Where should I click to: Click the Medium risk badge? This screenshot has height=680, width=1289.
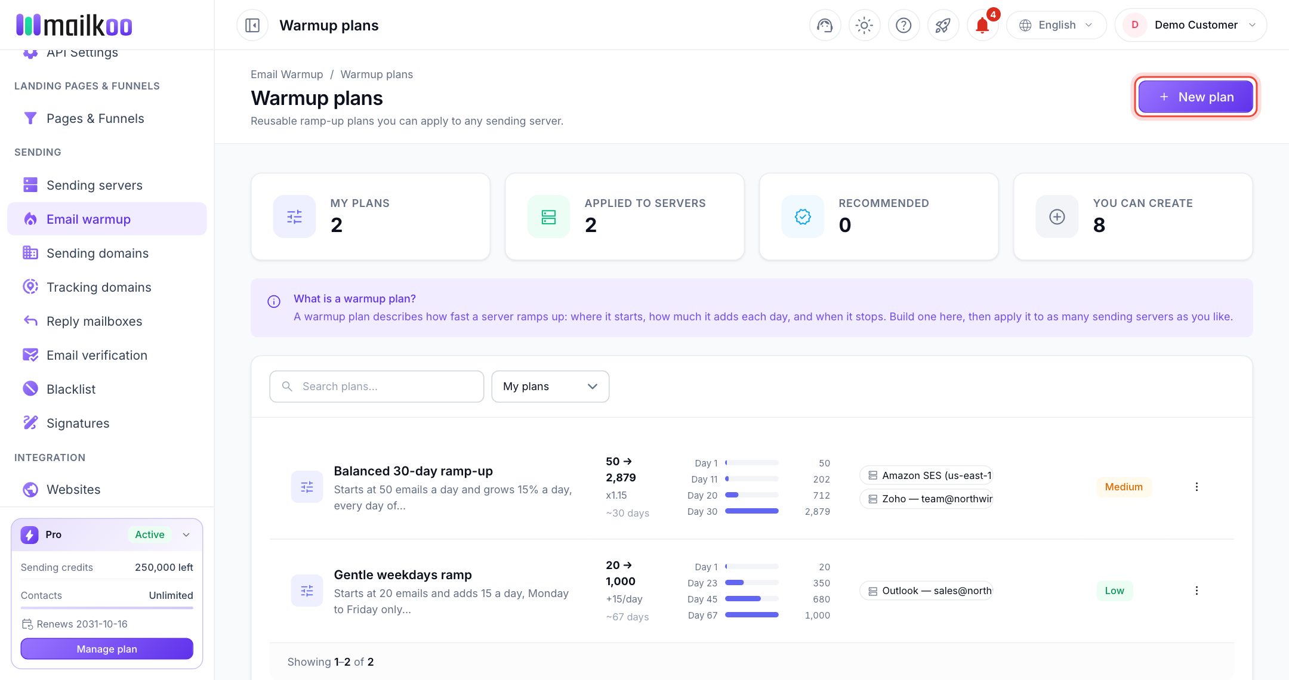pyautogui.click(x=1124, y=487)
